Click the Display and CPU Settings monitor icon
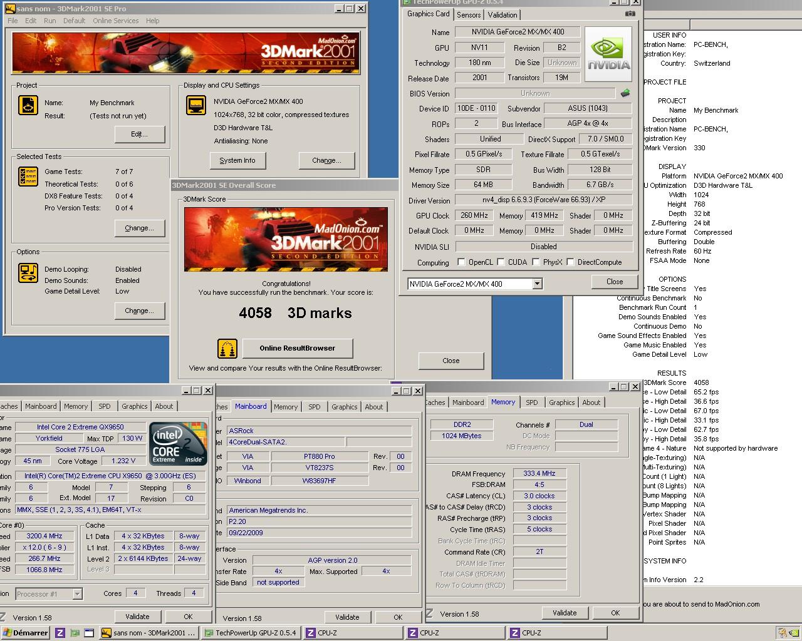 click(x=196, y=105)
